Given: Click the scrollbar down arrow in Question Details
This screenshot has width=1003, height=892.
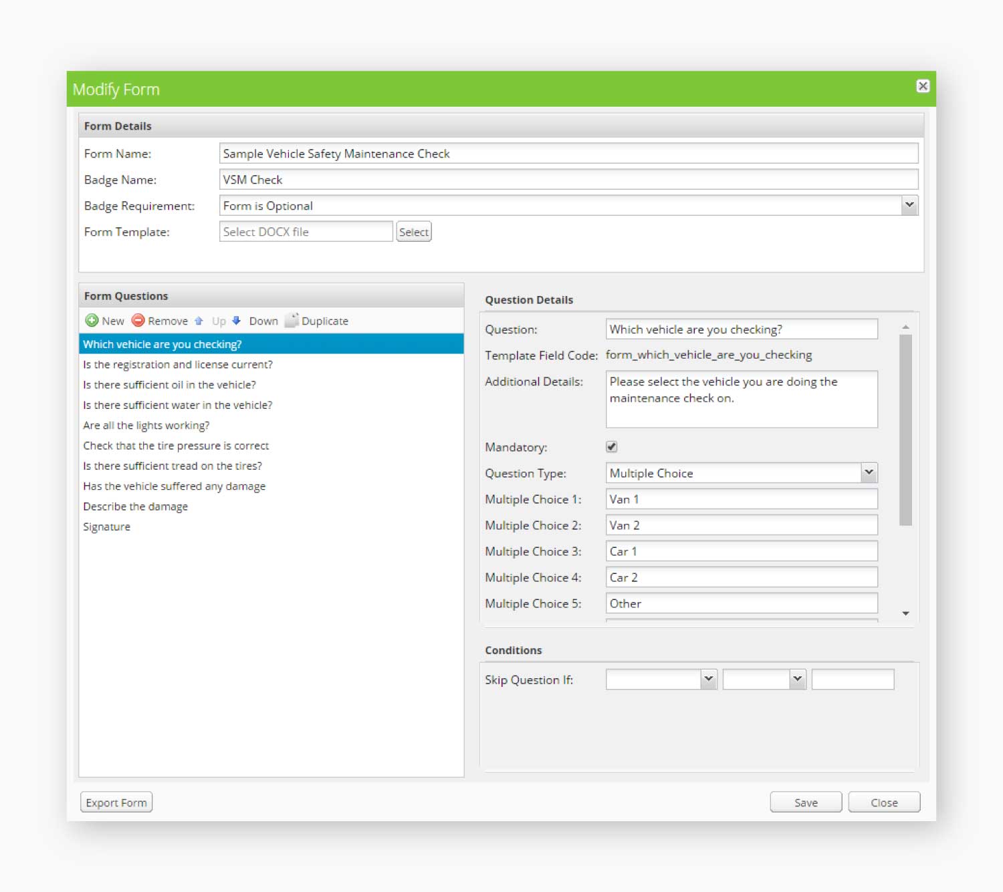Looking at the screenshot, I should click(x=906, y=613).
